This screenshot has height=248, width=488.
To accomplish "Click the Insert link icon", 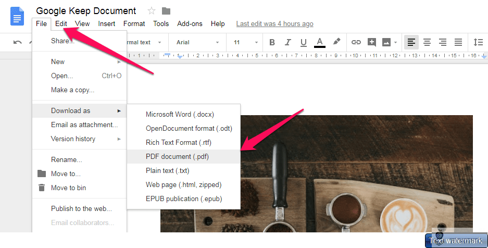I will click(x=356, y=42).
